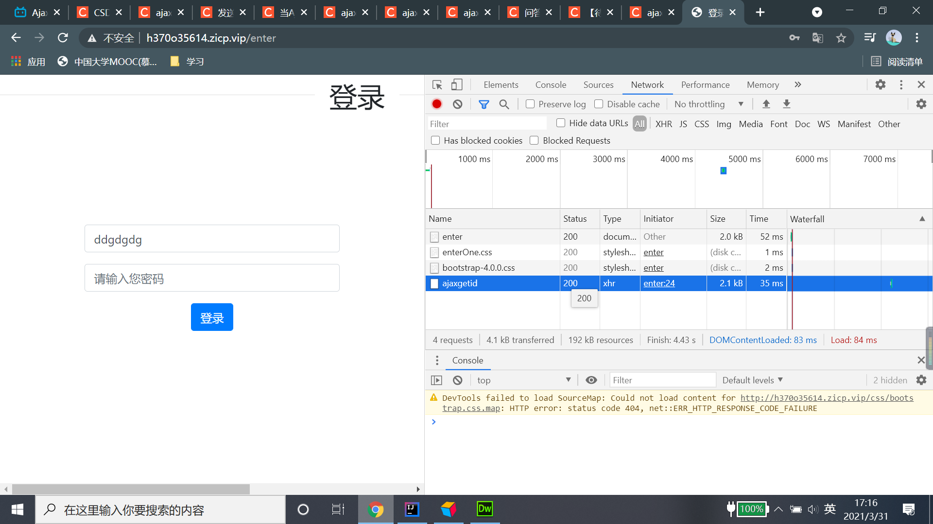The width and height of the screenshot is (933, 524).
Task: Open the top frame context dropdown
Action: pos(524,380)
